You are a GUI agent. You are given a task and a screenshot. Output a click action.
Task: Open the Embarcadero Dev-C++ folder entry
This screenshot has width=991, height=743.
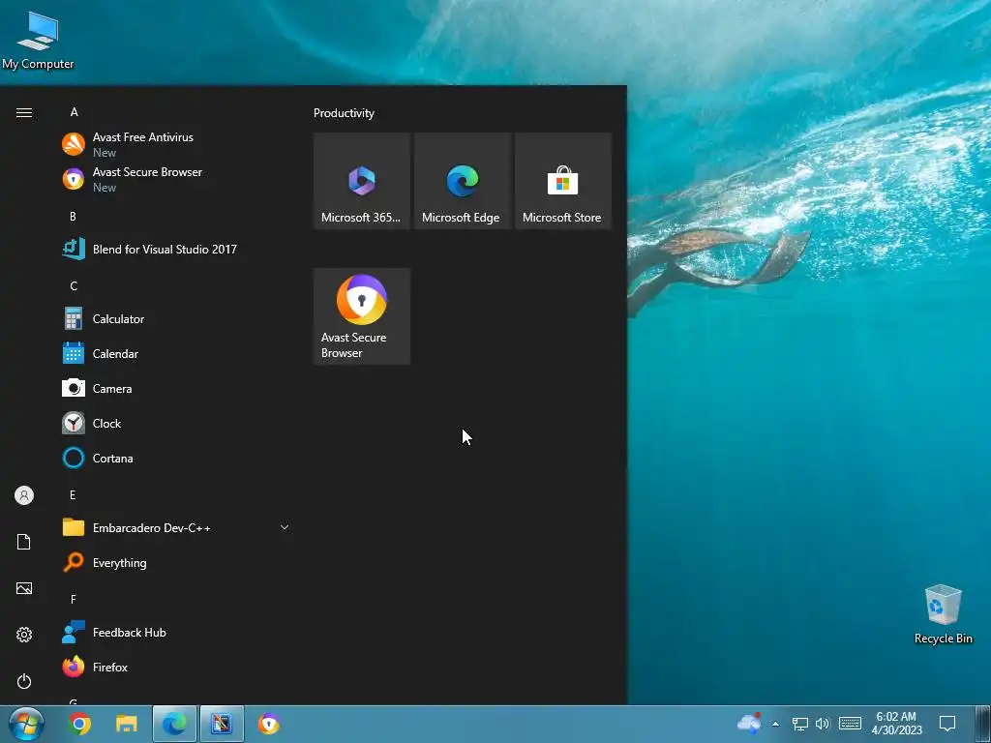[175, 527]
